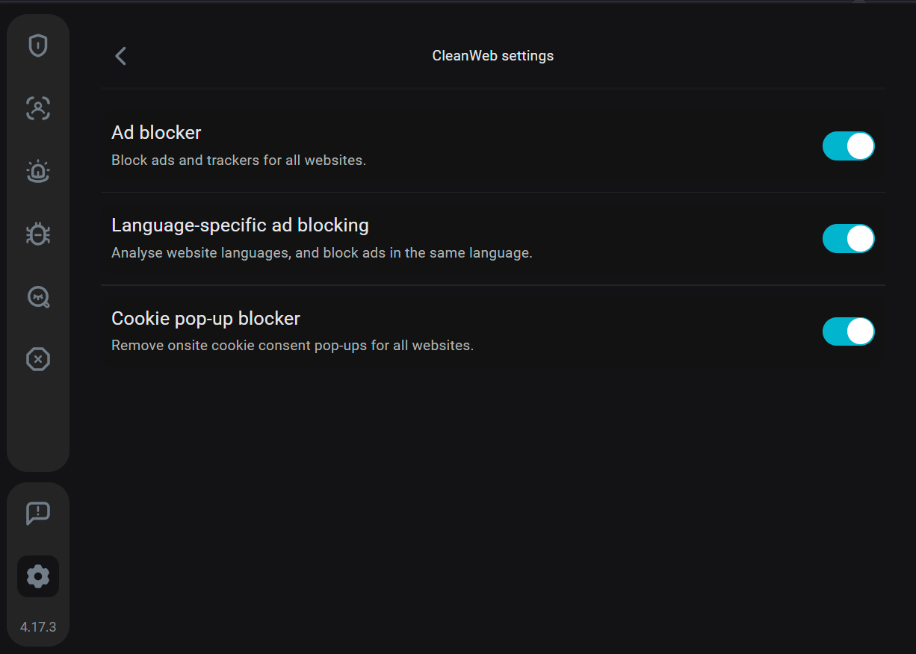Toggle off the Cookie pop-up blocker

click(x=848, y=331)
